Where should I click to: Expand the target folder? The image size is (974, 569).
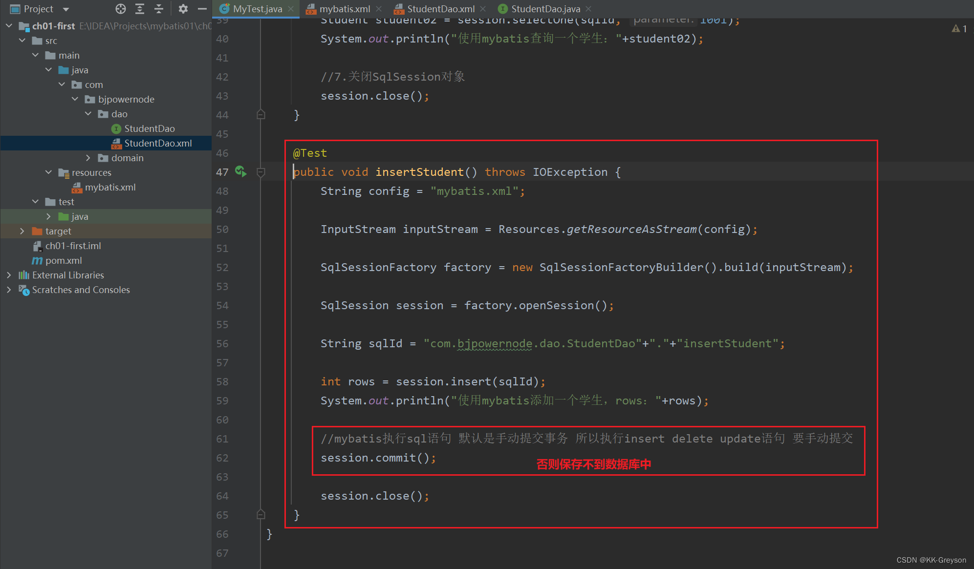[x=22, y=231]
